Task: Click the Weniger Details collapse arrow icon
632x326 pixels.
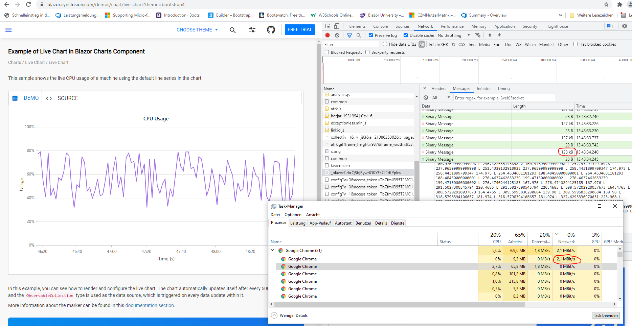Action: coord(274,315)
